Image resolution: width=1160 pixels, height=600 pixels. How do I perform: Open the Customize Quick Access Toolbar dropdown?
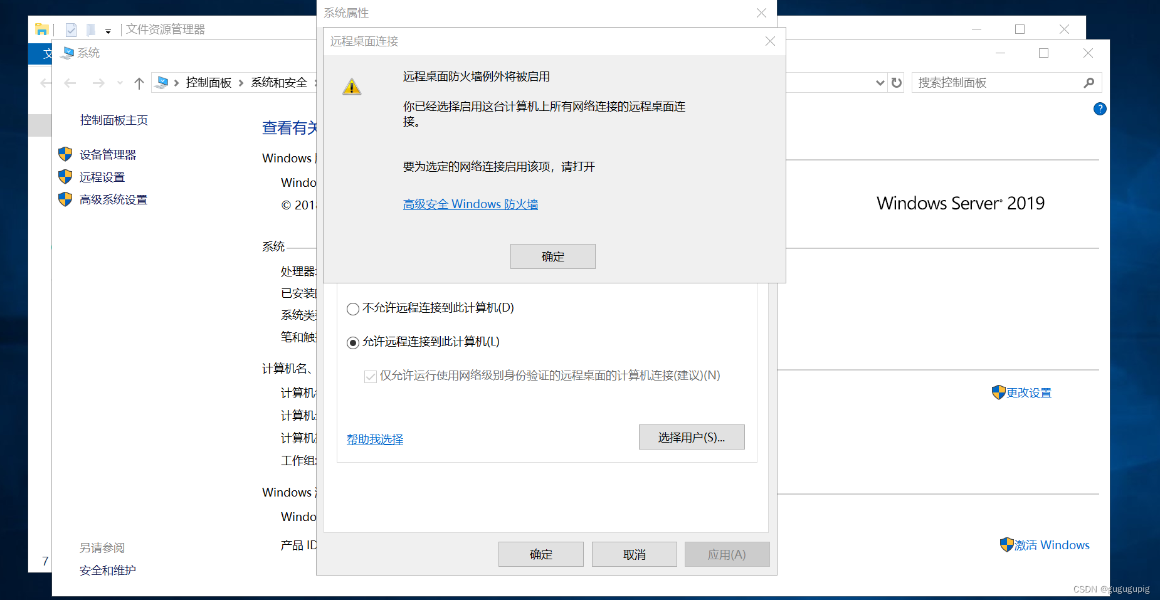click(x=108, y=31)
